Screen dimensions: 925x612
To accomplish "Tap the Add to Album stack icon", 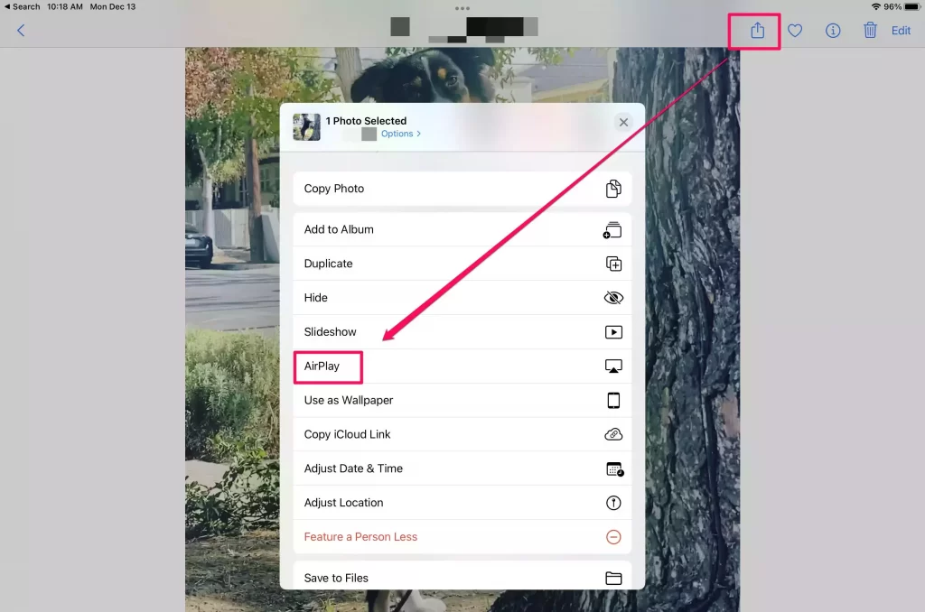I will coord(612,230).
